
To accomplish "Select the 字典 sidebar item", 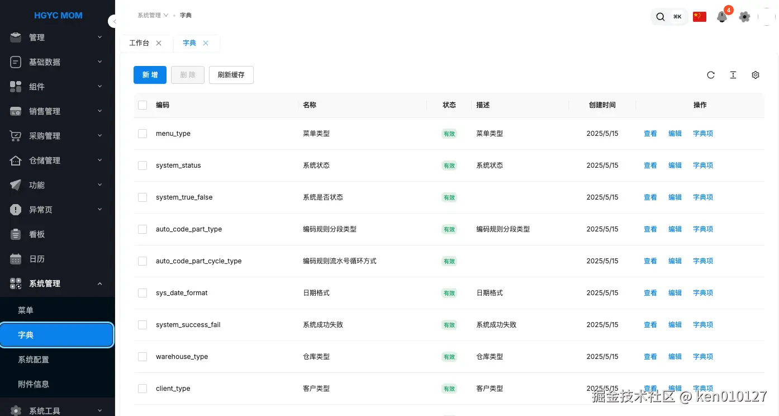I will pos(57,335).
